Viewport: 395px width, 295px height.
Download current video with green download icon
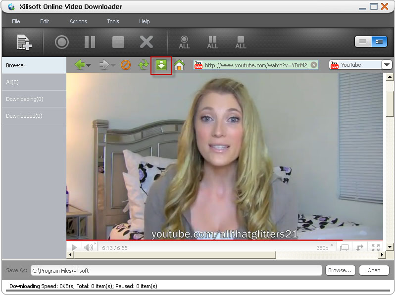(x=161, y=65)
